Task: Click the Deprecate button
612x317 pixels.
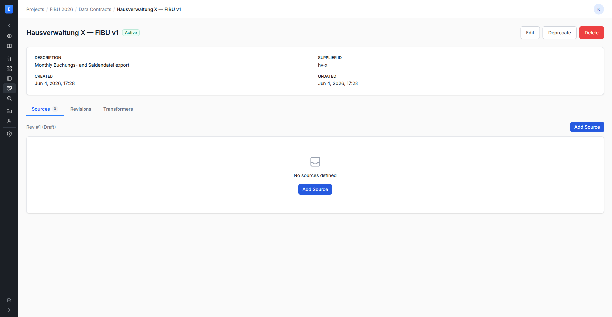Action: pos(560,33)
